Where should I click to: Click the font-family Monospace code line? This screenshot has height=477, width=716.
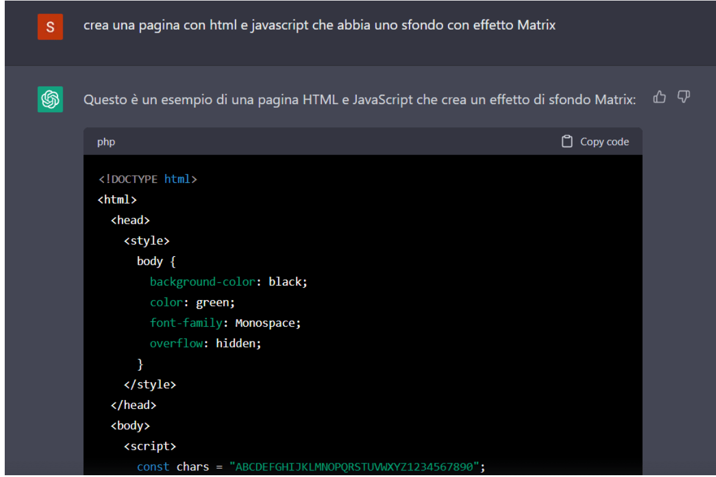click(225, 323)
